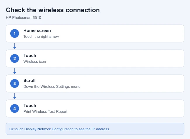Click the 'Home screen' step title

37,31
